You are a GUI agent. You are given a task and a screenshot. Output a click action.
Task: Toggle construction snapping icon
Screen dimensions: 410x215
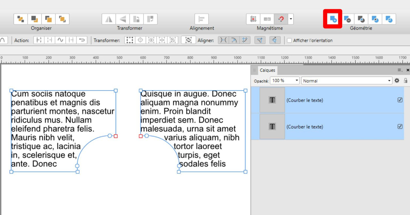pos(275,40)
